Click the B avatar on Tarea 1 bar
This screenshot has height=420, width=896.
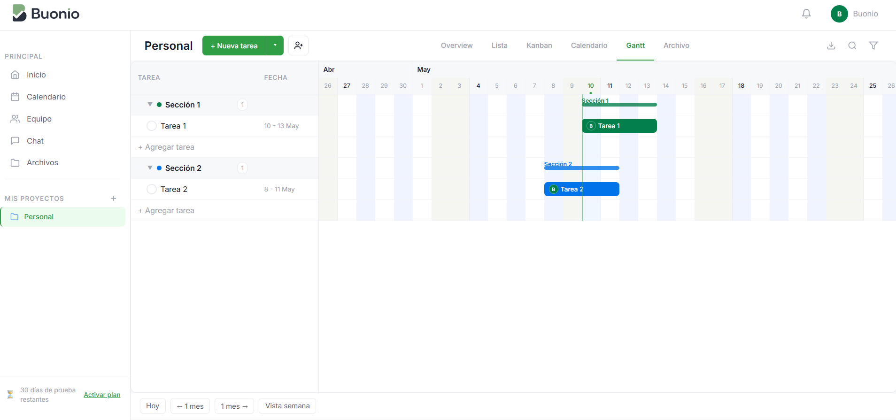point(591,126)
